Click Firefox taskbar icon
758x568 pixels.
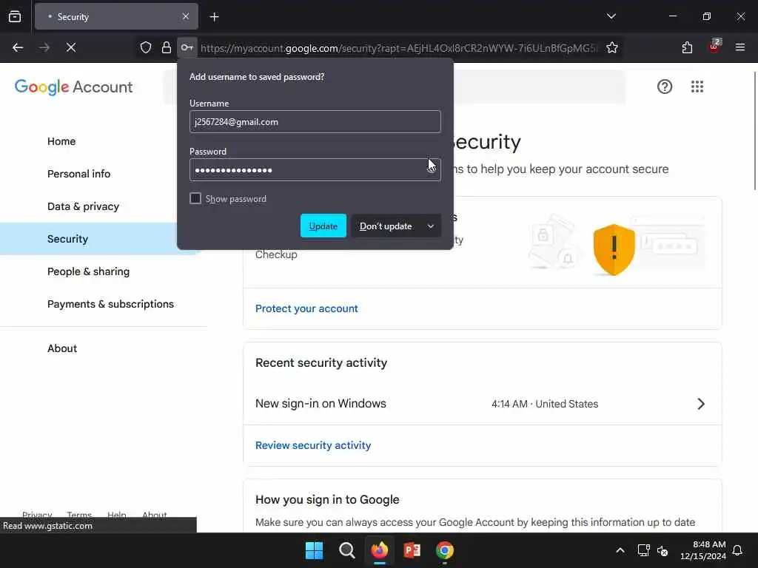(380, 550)
